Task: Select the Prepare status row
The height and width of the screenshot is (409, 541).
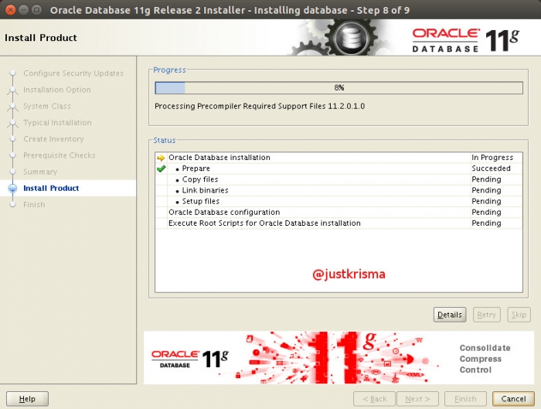Action: coord(339,169)
